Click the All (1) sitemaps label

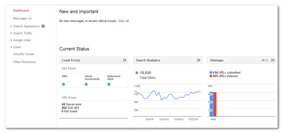coord(265,60)
